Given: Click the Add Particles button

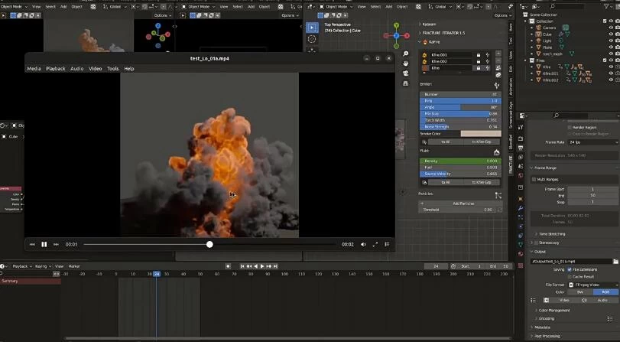Looking at the screenshot, I should click(x=464, y=203).
